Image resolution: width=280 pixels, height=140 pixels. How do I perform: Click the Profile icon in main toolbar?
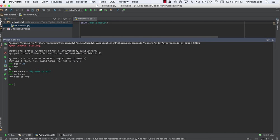tap(101, 10)
